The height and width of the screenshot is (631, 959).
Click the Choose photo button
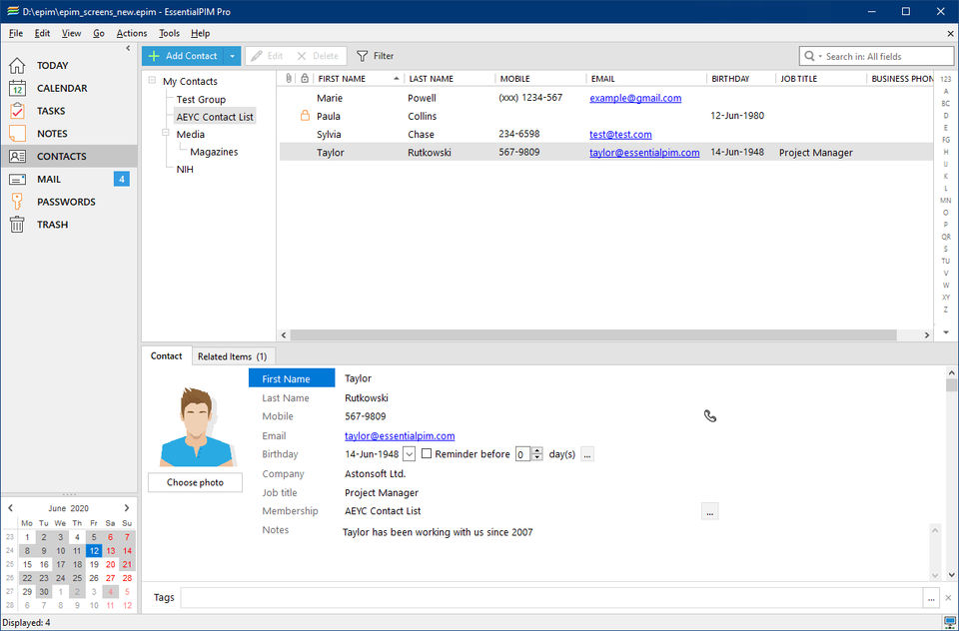pos(195,482)
